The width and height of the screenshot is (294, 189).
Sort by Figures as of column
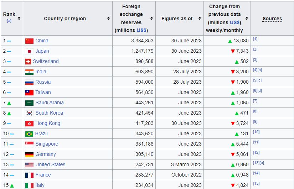coord(200,19)
